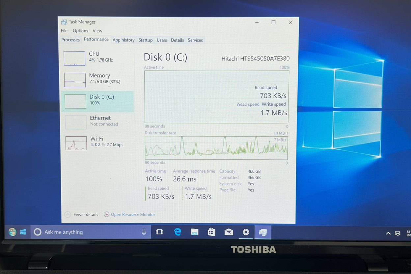Open the Options menu
The width and height of the screenshot is (411, 274).
pyautogui.click(x=80, y=31)
